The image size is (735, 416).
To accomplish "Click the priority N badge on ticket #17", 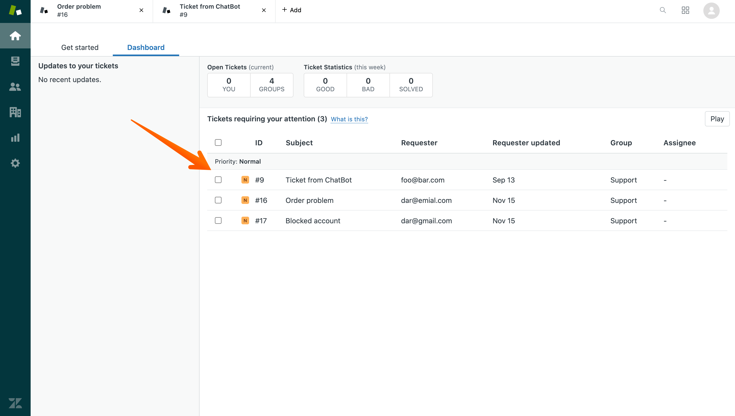I will tap(245, 220).
